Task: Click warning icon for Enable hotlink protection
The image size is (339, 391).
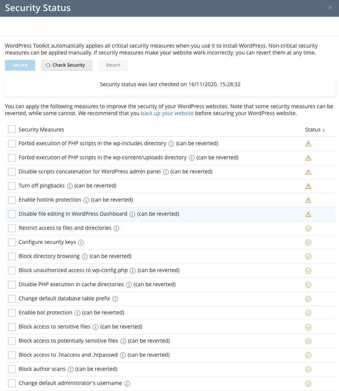Action: click(x=308, y=200)
